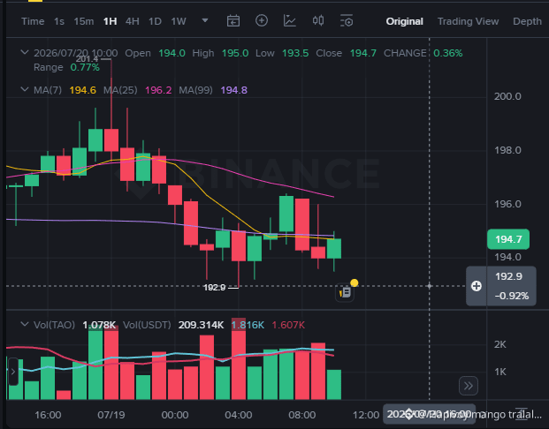Click the MA(7) value 194.6
The image size is (549, 429).
pyautogui.click(x=82, y=90)
